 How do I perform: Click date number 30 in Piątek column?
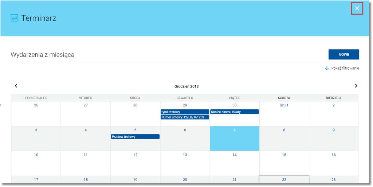coord(235,105)
